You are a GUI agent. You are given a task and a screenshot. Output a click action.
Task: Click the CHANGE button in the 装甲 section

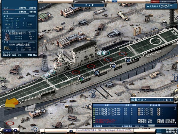click(32, 17)
